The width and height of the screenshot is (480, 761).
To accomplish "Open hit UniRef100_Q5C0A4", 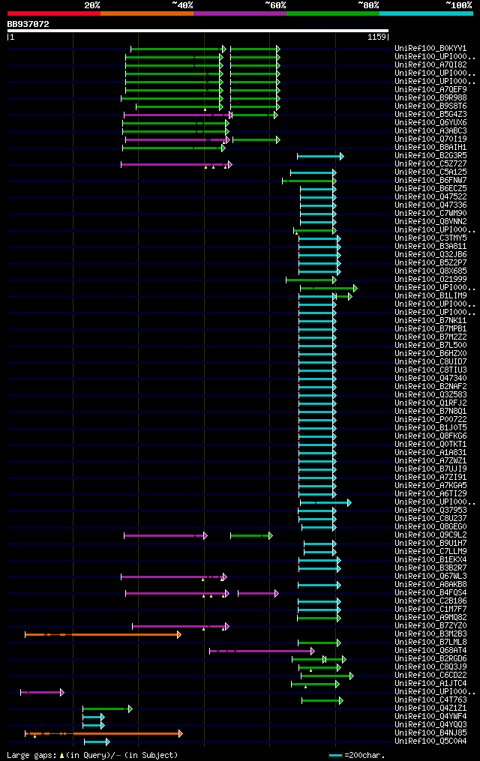I will (x=430, y=741).
